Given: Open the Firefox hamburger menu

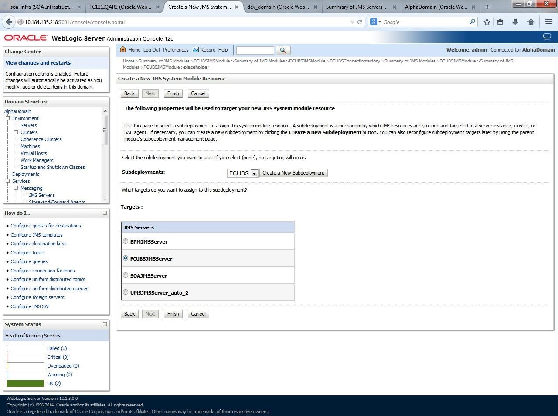Looking at the screenshot, I should pos(549,22).
